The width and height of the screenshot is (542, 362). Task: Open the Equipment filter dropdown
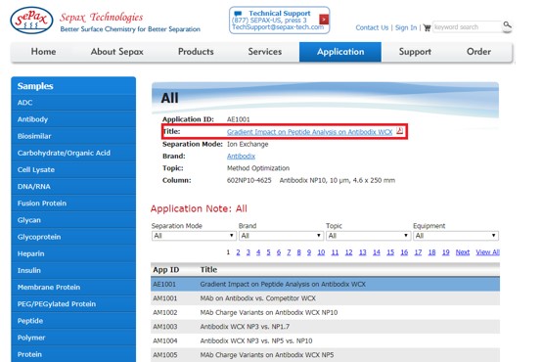[456, 236]
